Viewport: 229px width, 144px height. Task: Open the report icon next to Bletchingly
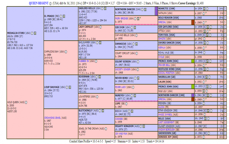pyautogui.click(x=103, y=111)
